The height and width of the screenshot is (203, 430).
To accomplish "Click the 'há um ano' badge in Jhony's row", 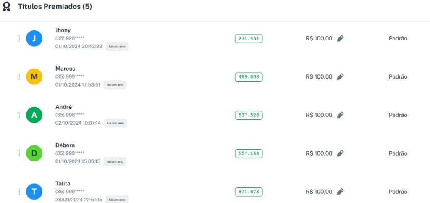I will point(117,47).
